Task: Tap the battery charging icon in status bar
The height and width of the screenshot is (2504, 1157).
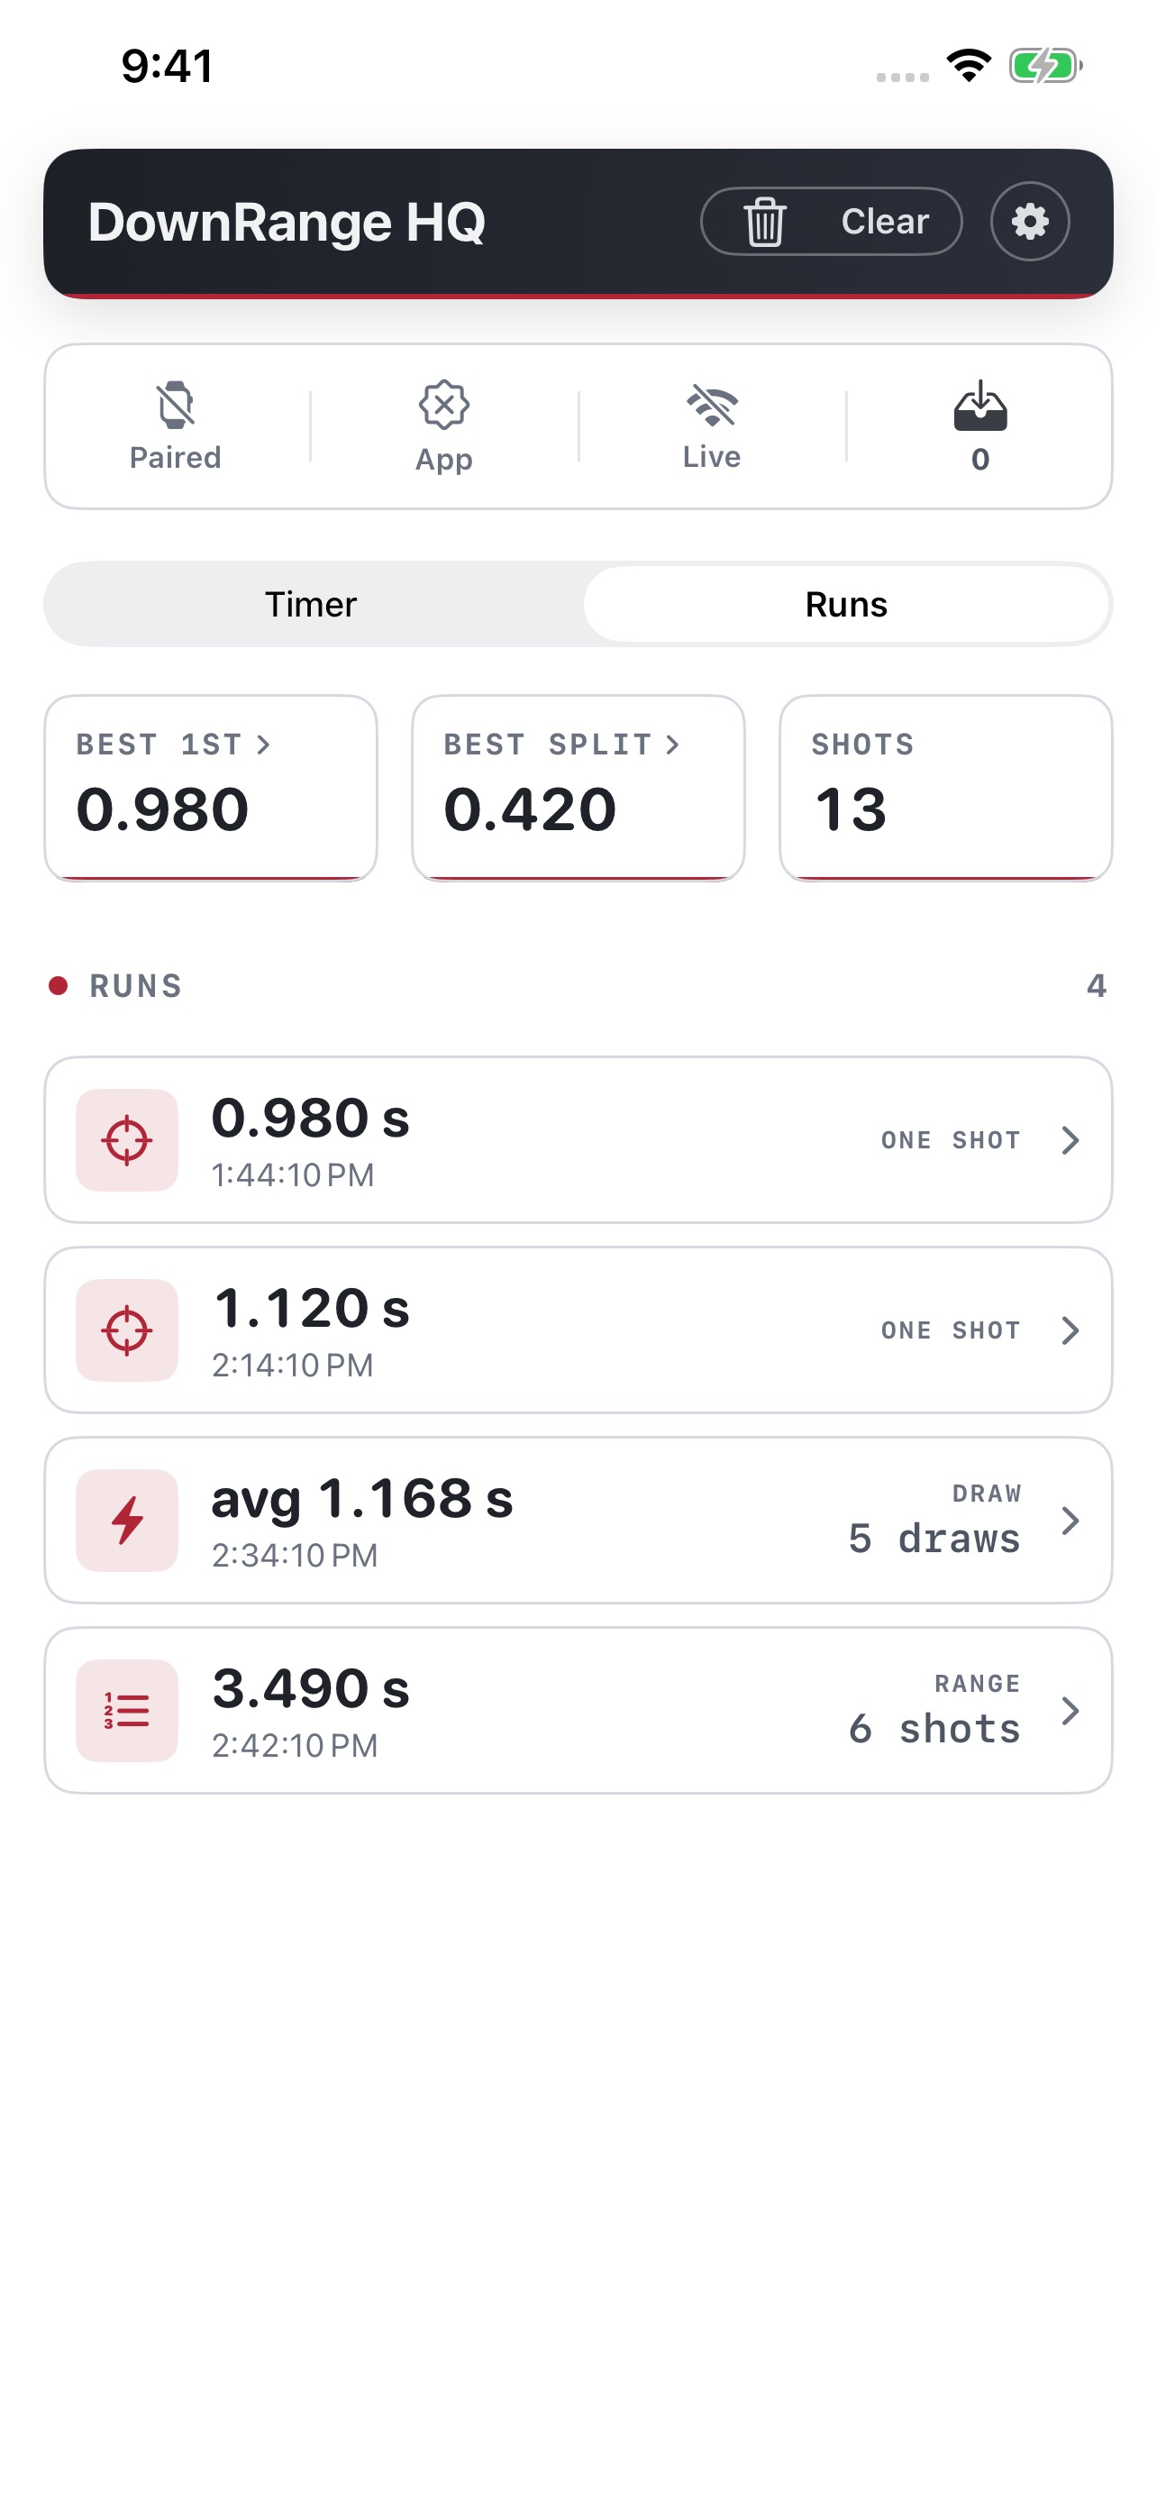Action: tap(1045, 66)
